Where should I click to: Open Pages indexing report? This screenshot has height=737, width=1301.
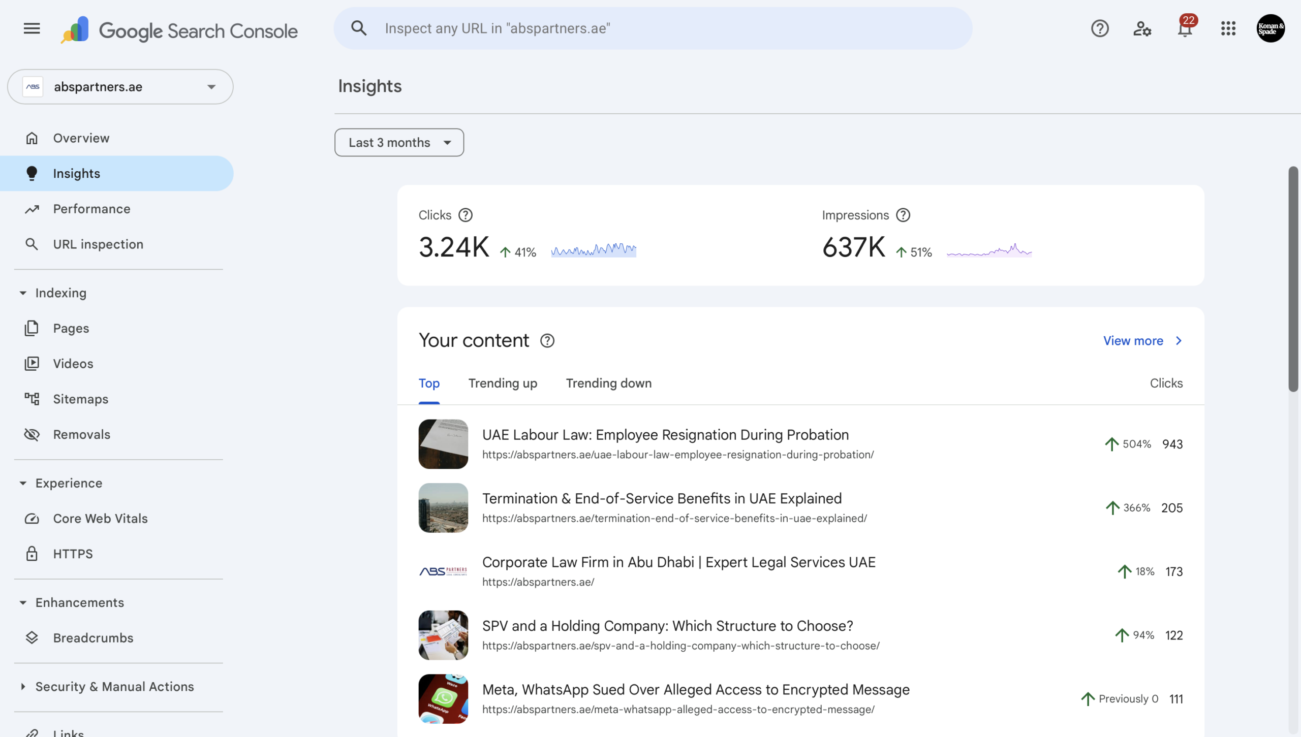tap(117, 328)
